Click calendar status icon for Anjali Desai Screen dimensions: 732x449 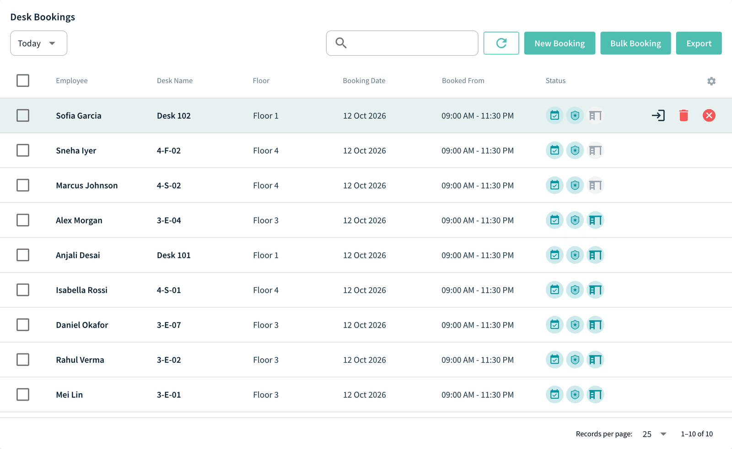click(x=554, y=255)
